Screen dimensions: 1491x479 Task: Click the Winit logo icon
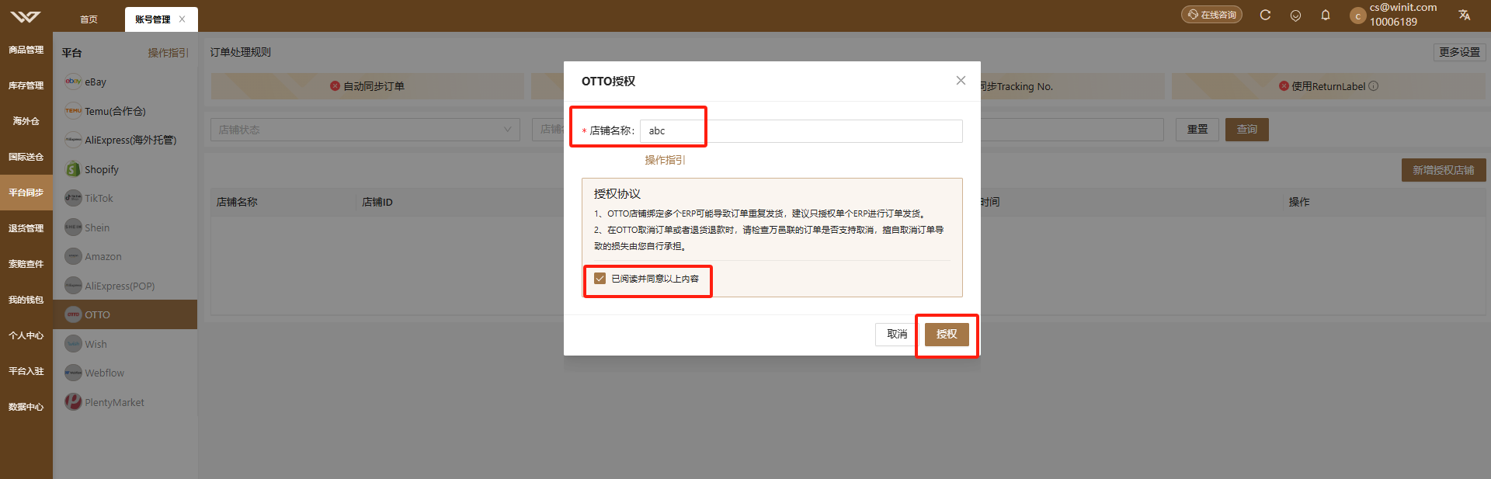[x=26, y=16]
